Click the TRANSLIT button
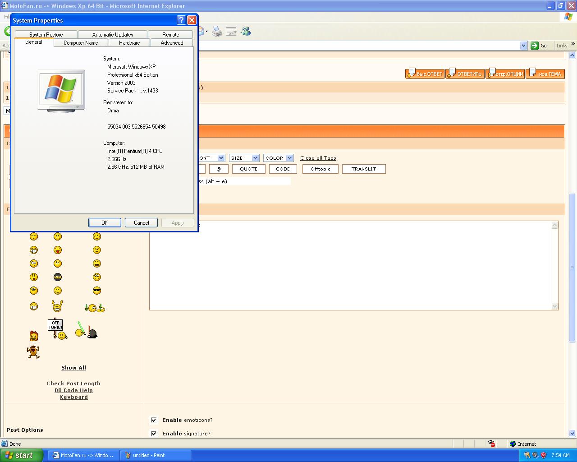This screenshot has height=462, width=577. [x=364, y=169]
